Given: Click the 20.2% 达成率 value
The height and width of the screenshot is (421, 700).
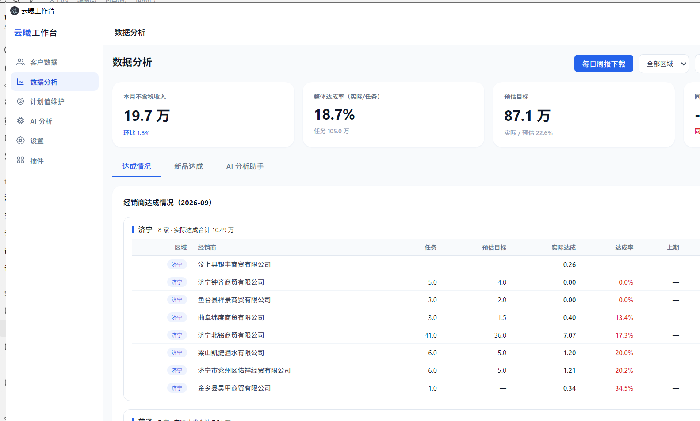Looking at the screenshot, I should pos(624,370).
